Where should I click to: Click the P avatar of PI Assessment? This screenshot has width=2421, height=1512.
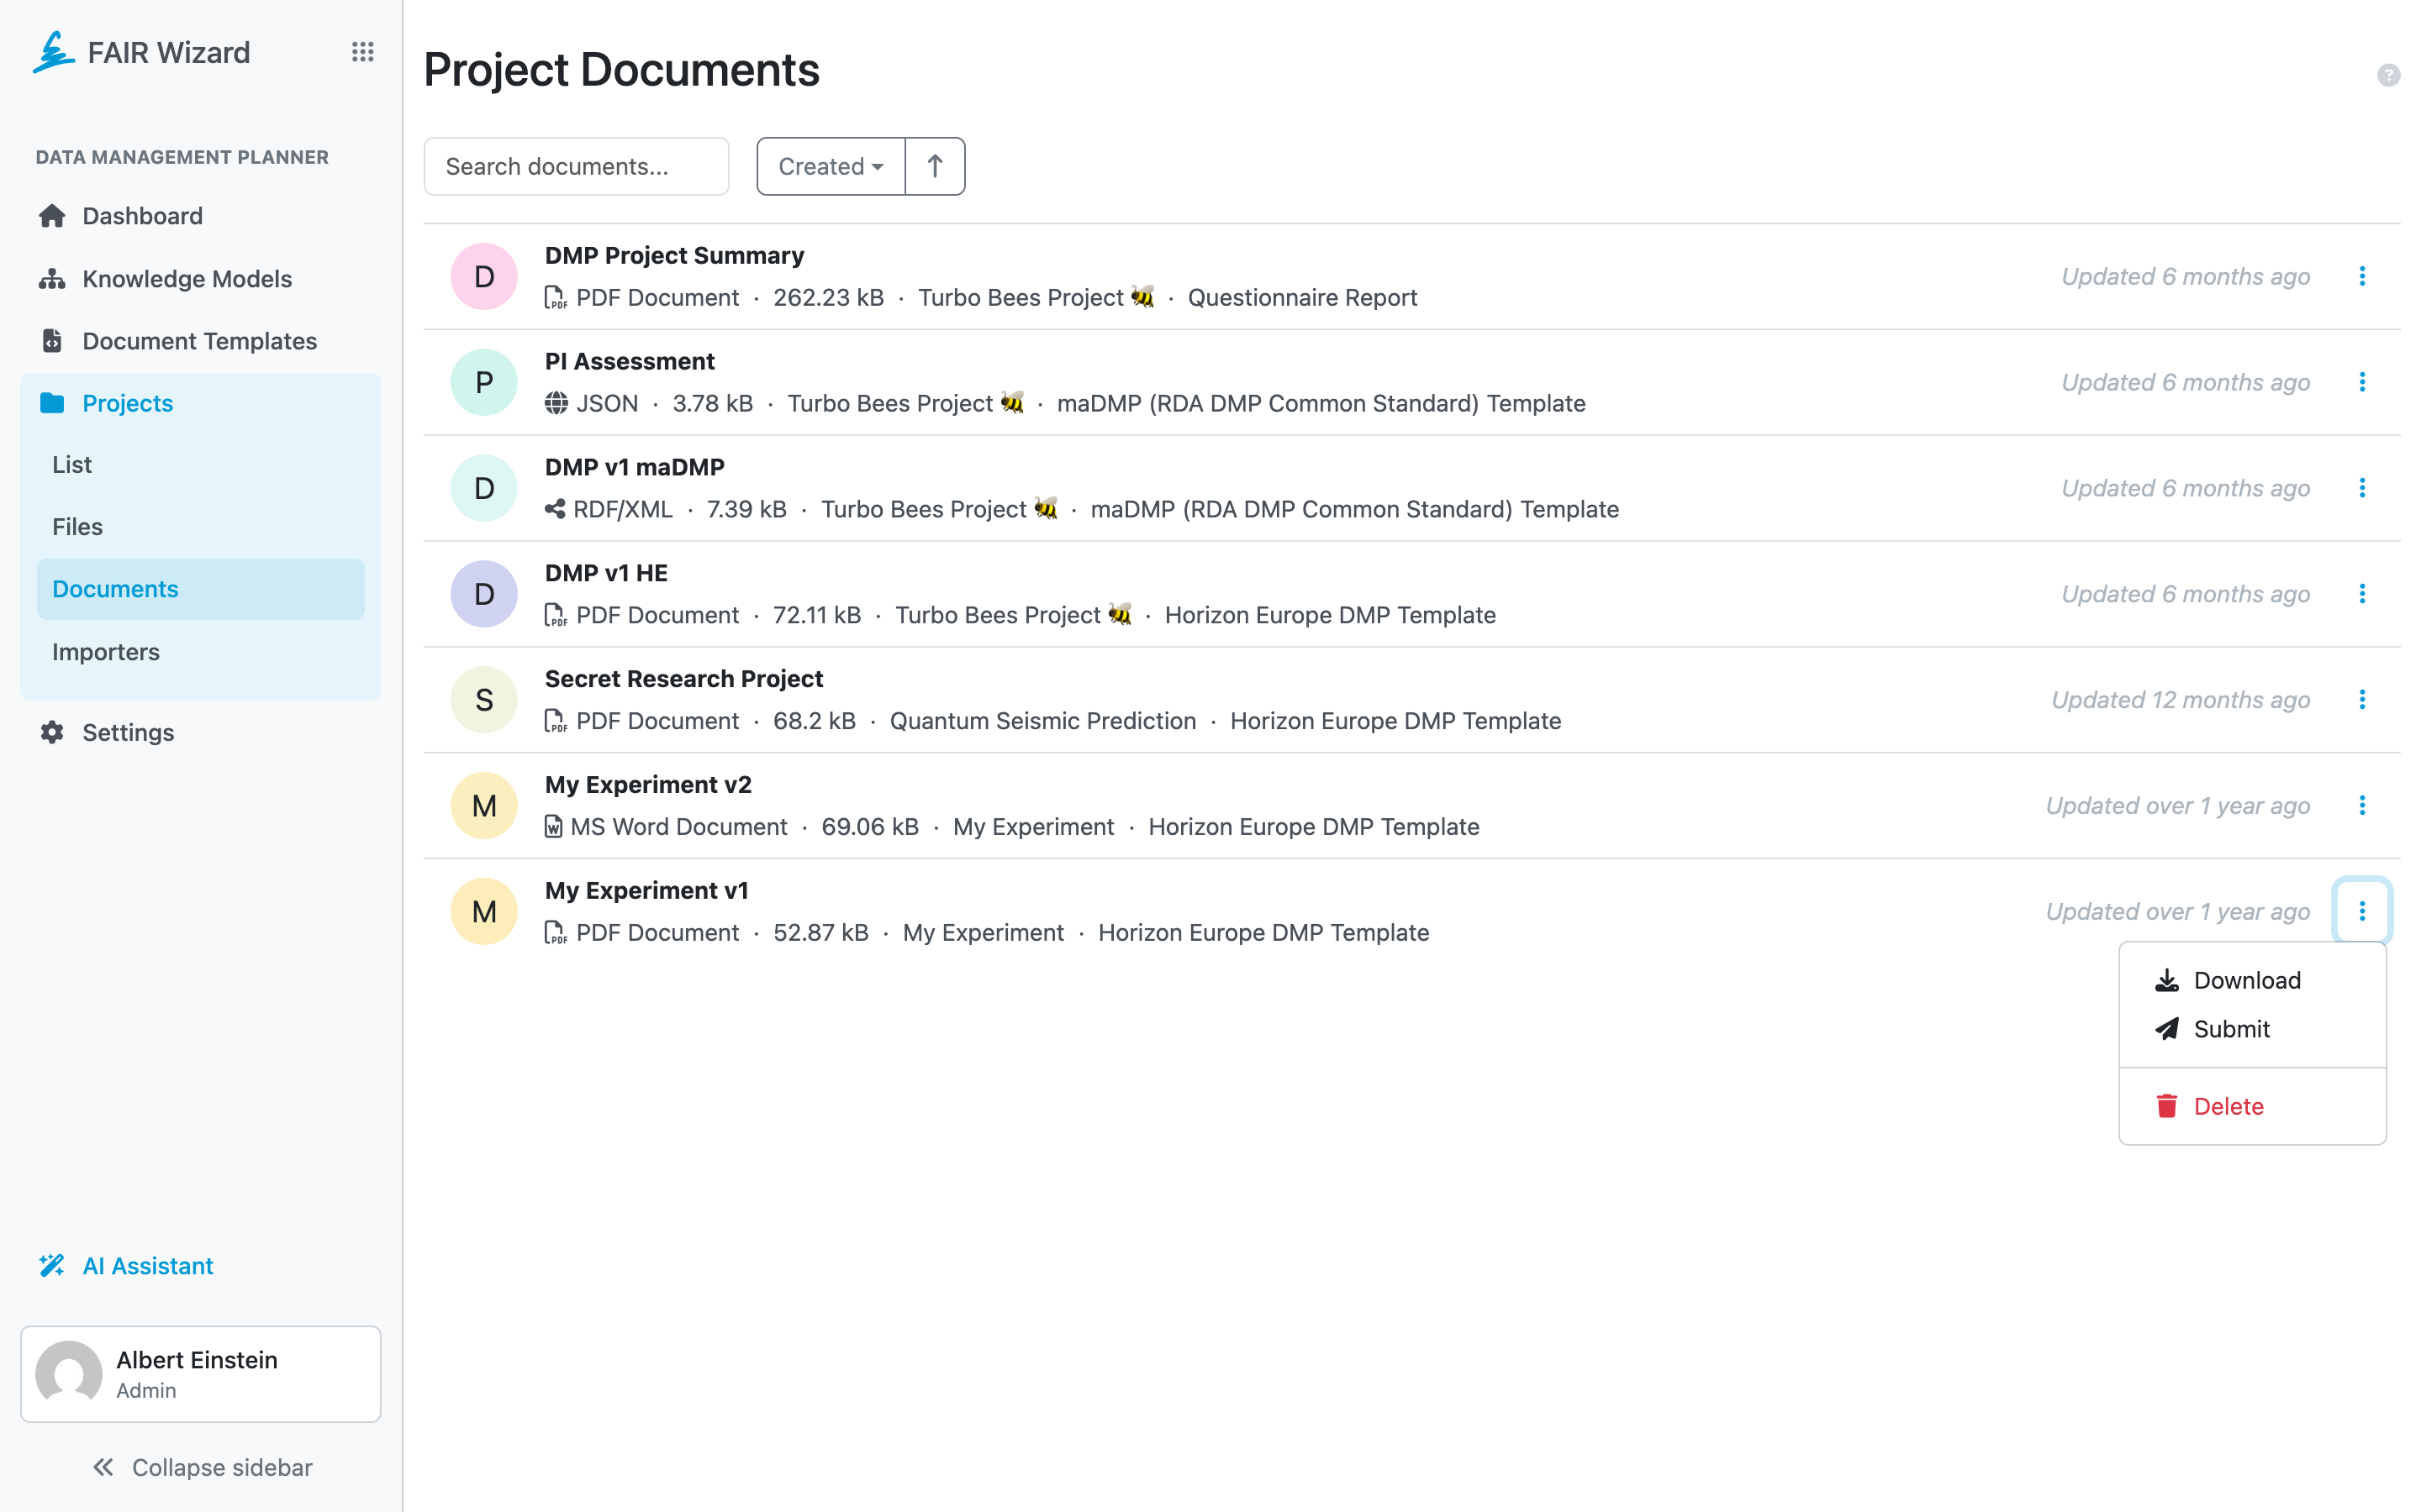[484, 383]
